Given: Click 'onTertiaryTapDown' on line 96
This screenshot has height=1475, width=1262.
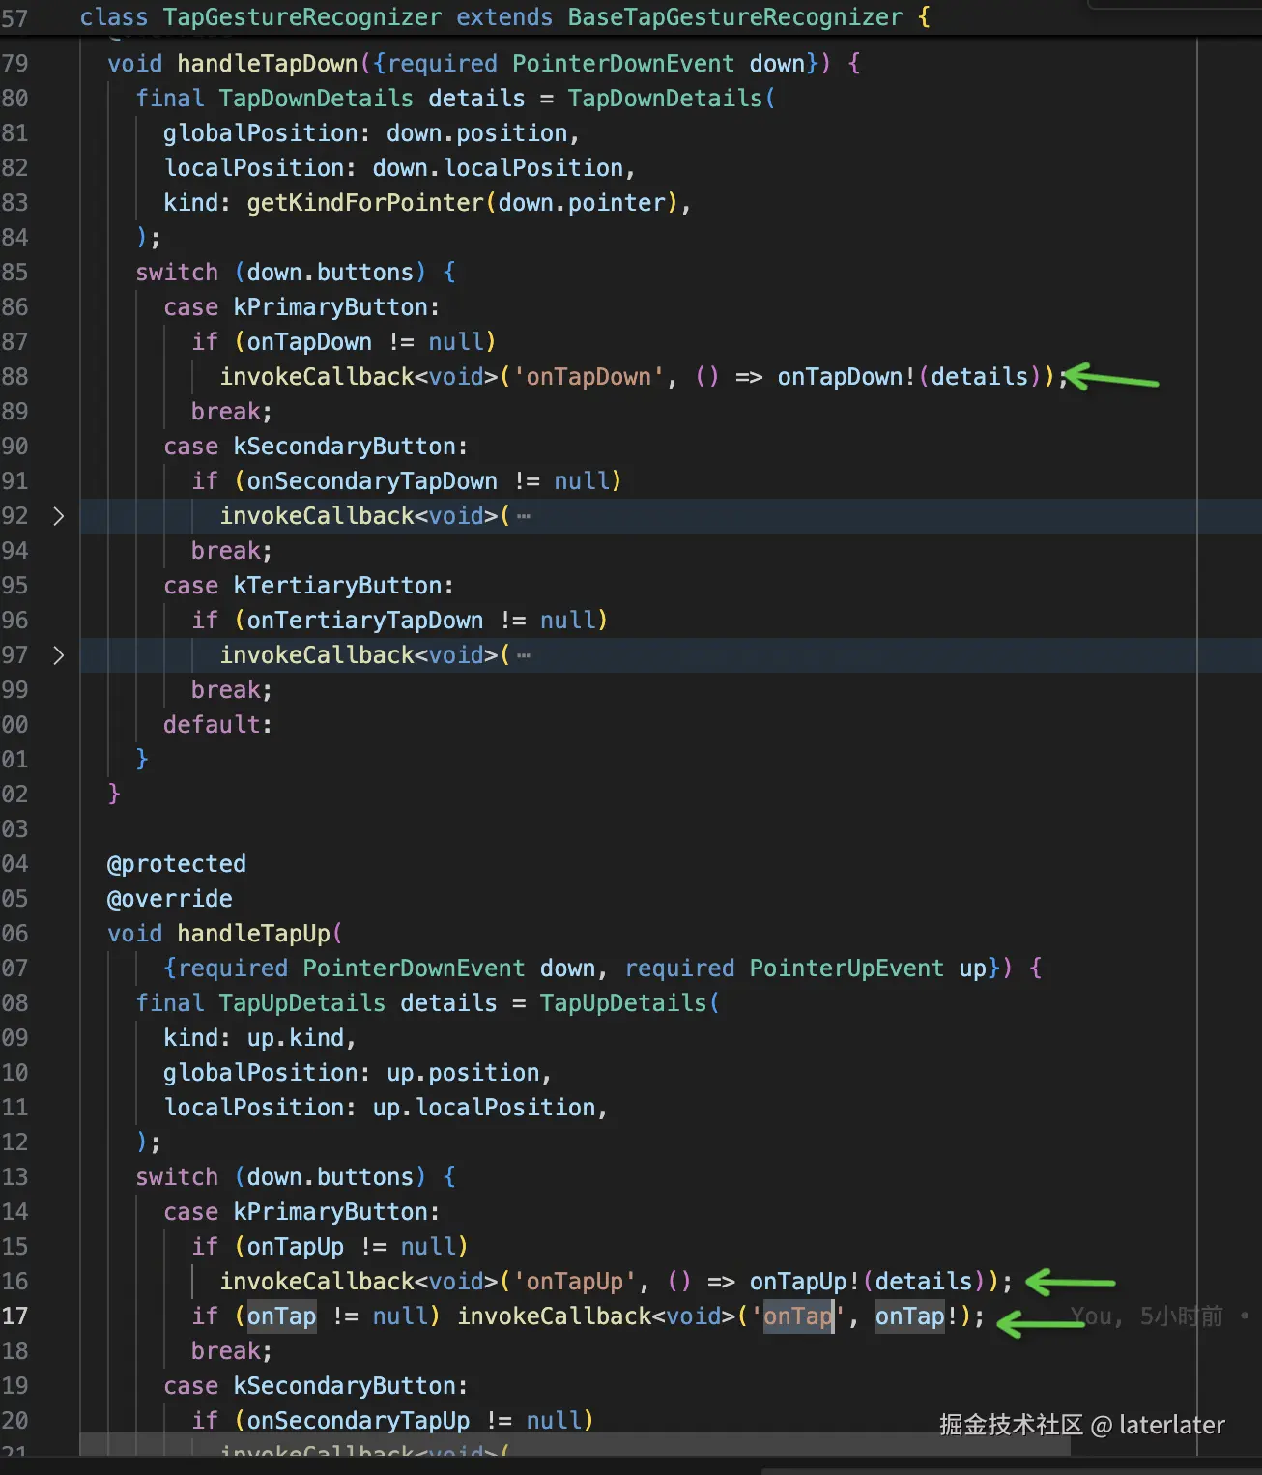Looking at the screenshot, I should [x=365, y=621].
